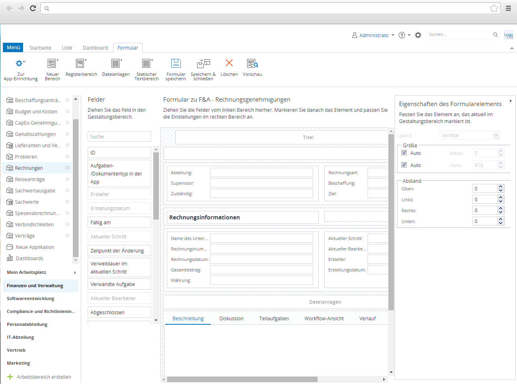
Task: Click plus icon Arbeitsbereich erstellen
Action: click(10, 377)
